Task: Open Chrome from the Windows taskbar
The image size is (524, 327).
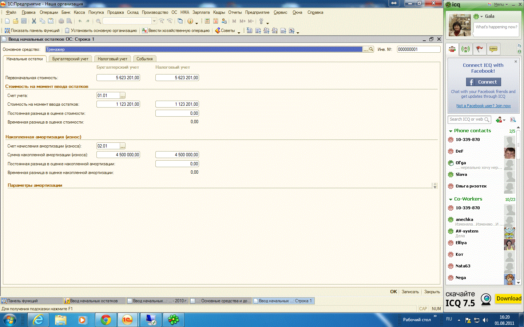Action: 106,320
